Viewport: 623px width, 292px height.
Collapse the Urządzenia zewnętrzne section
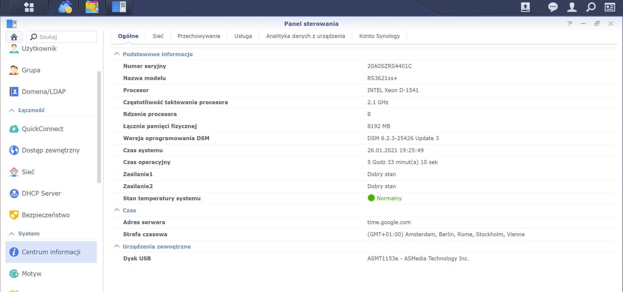coord(117,246)
